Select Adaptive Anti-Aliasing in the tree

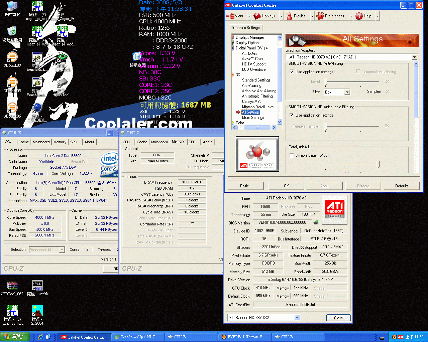(x=259, y=91)
